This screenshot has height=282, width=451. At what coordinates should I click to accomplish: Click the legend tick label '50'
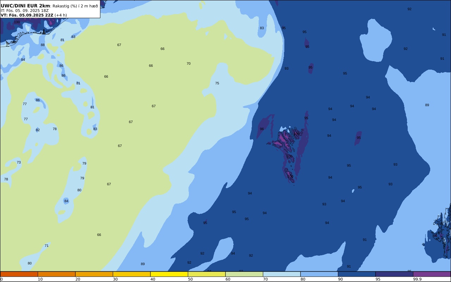tap(190, 279)
